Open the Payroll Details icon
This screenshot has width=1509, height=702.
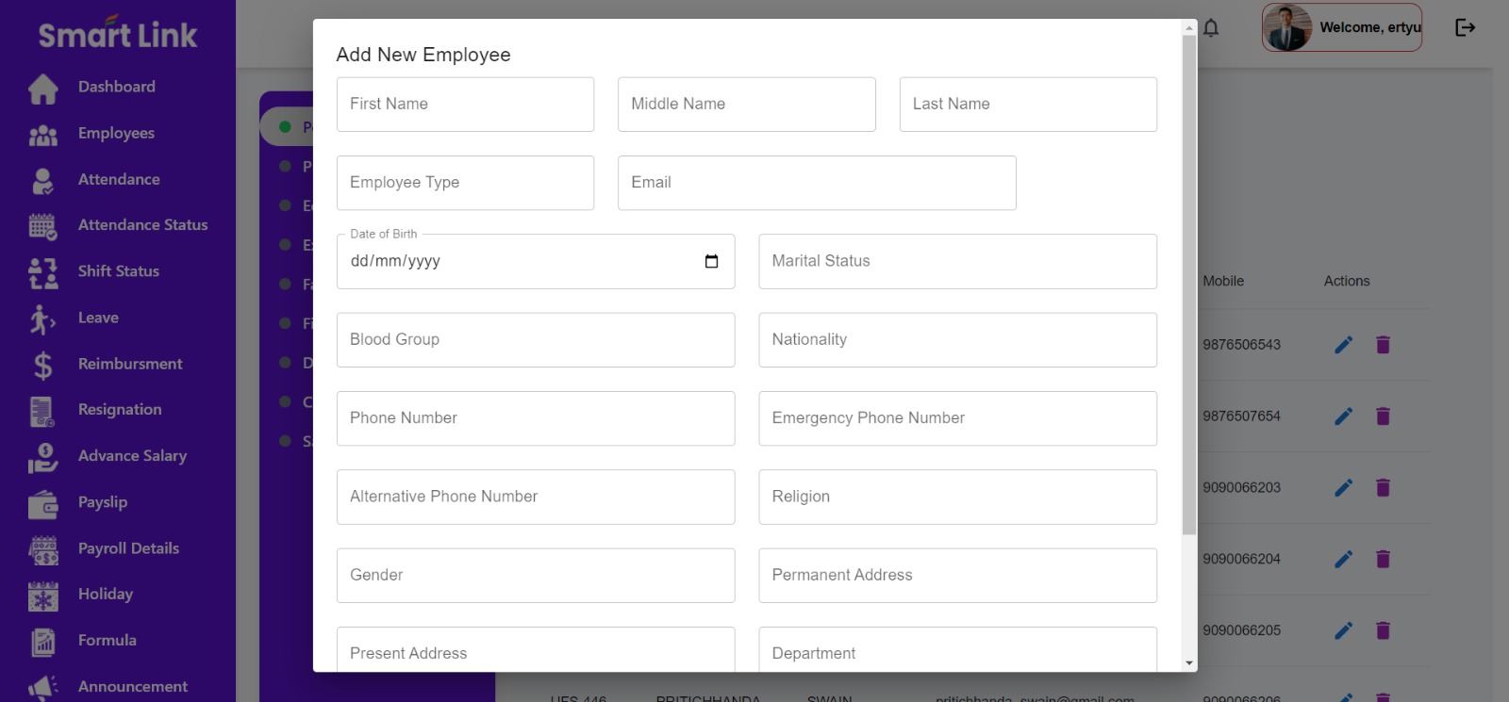(42, 549)
